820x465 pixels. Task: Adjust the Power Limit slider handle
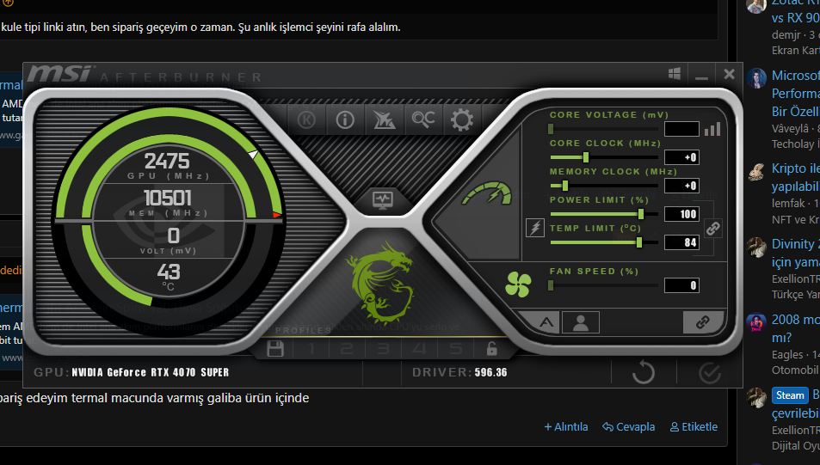[641, 214]
